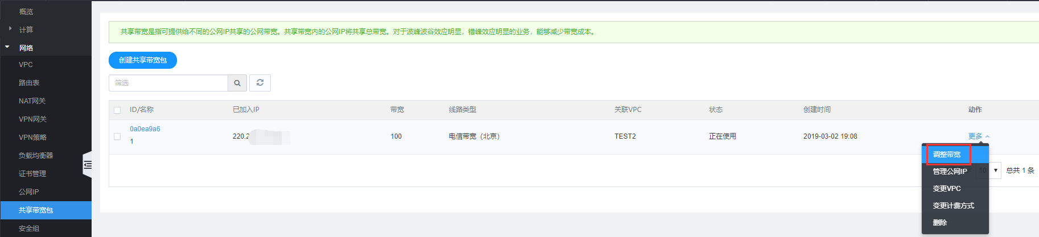Screen dimensions: 1039x237
Task: Tick the checkbox for row 0a0ea9a6
Action: (x=117, y=136)
